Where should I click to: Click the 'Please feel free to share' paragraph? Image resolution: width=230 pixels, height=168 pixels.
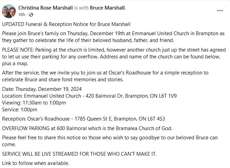(x=110, y=141)
